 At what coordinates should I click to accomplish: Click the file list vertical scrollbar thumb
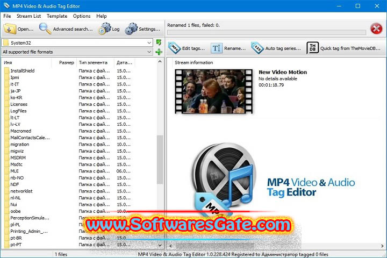click(160, 160)
